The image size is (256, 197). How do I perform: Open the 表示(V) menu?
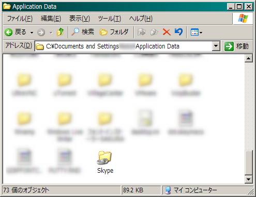coord(80,19)
